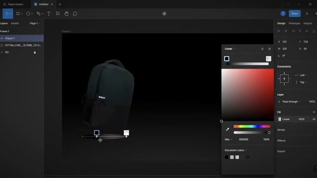Screen dimensions: 317x178
Task: Switch to the Inspect tab
Action: [308, 23]
